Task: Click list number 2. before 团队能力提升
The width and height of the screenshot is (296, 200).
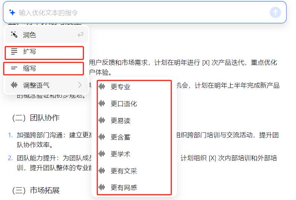Action: click(x=11, y=158)
